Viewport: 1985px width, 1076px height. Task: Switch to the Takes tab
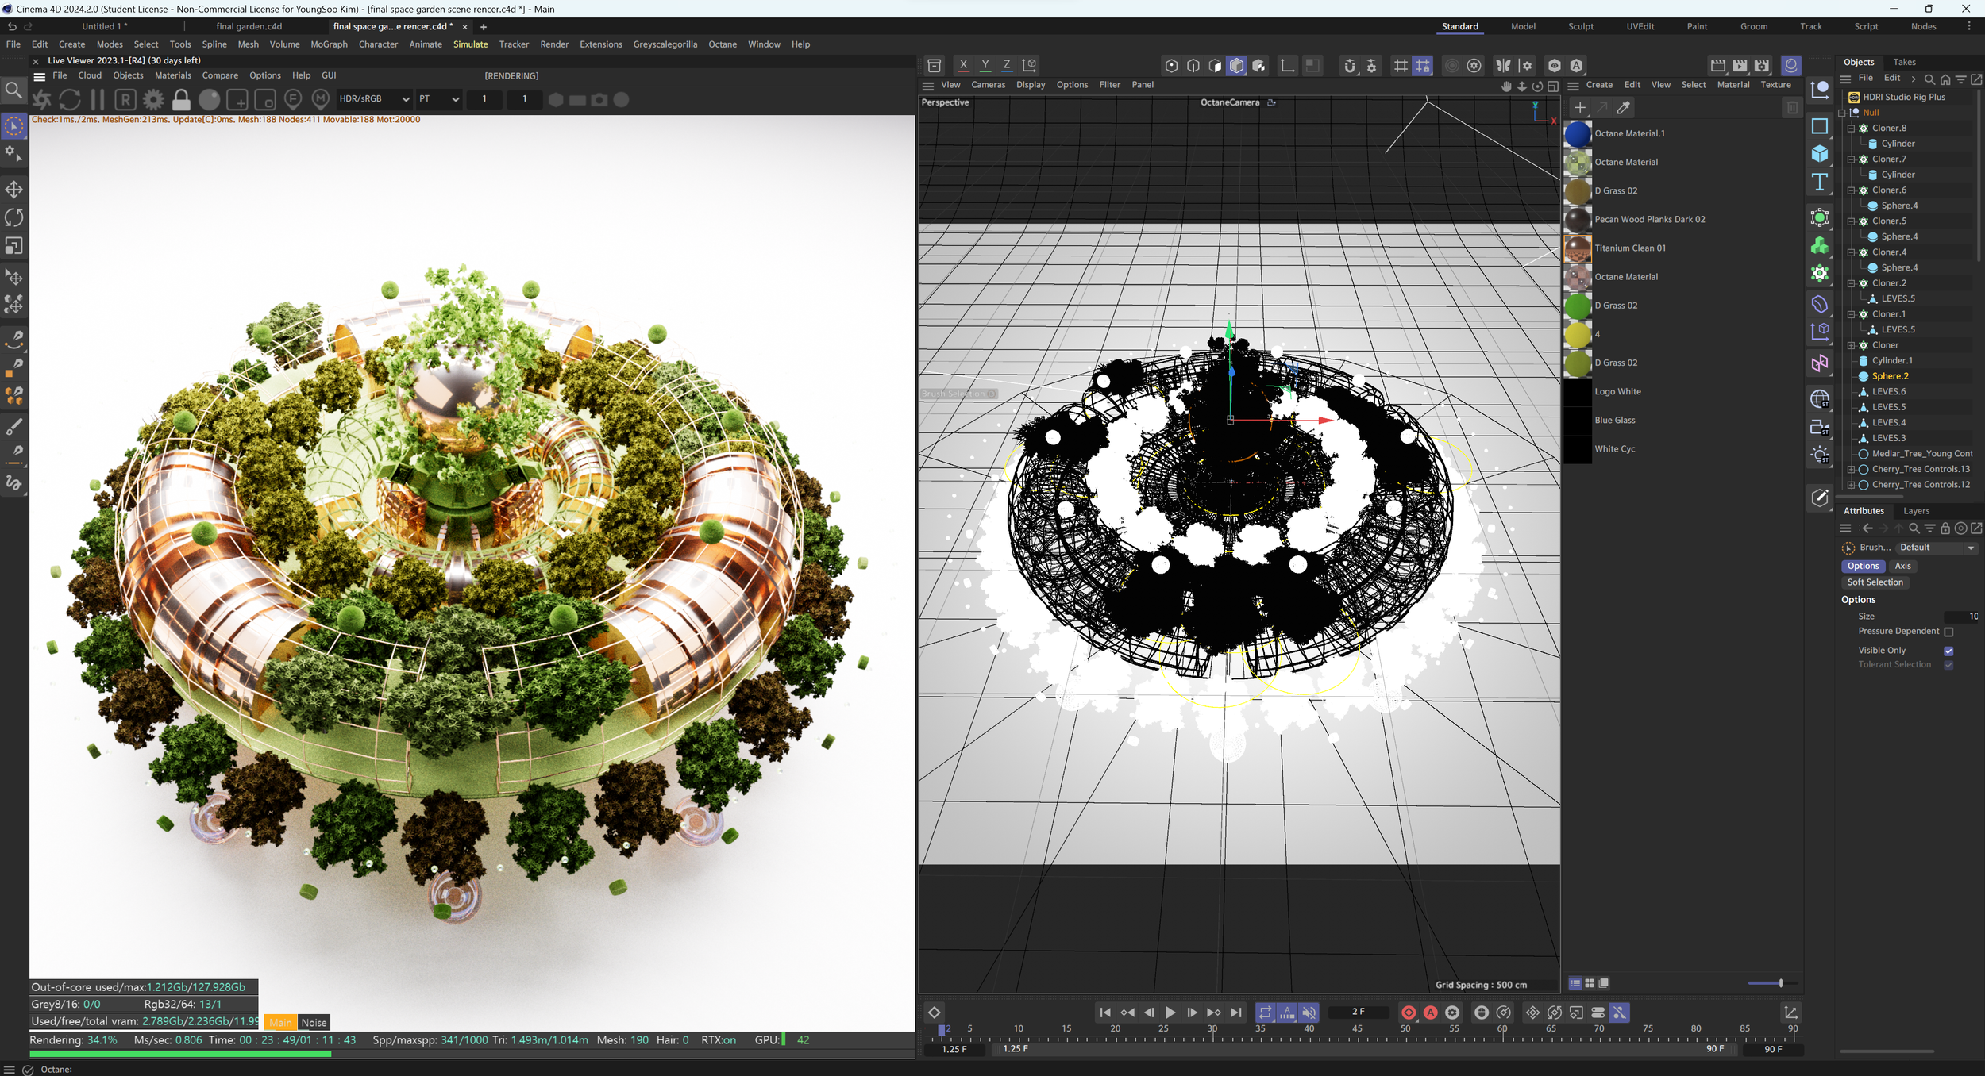tap(1904, 62)
